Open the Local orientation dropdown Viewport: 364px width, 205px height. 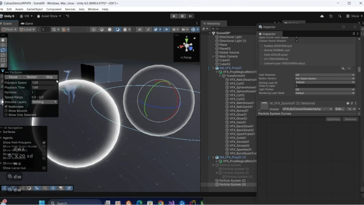pos(27,29)
